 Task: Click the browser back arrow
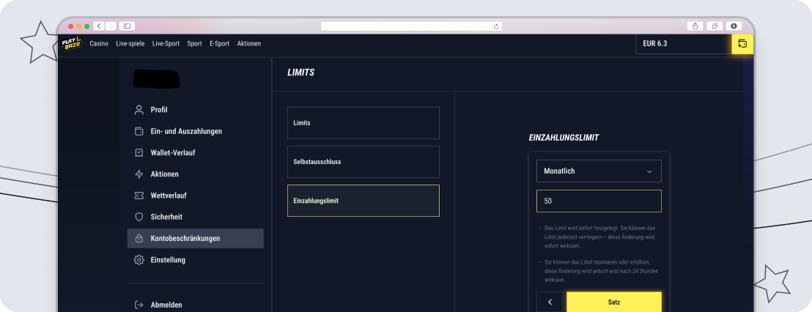(x=99, y=26)
